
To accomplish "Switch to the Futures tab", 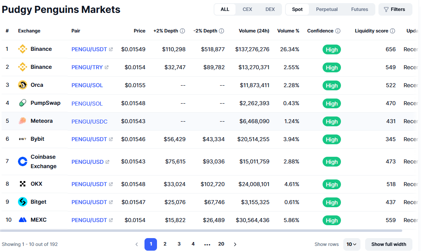I will point(360,9).
